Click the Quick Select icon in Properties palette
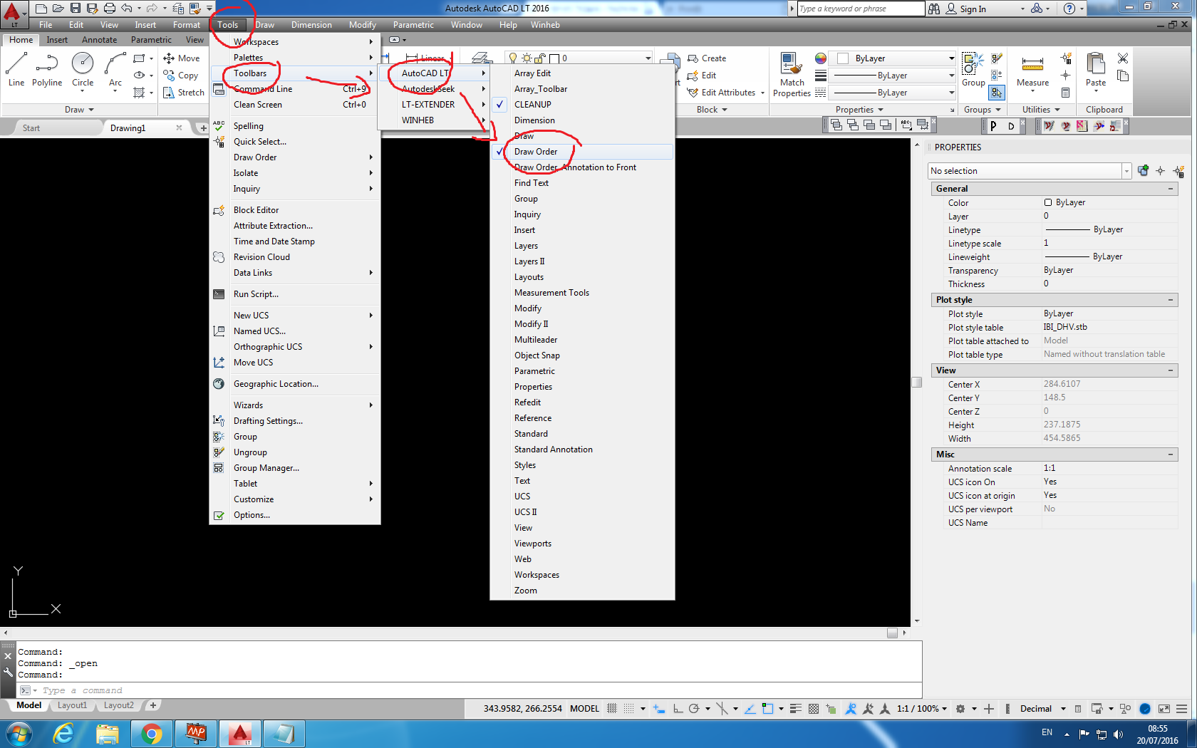The height and width of the screenshot is (748, 1197). click(x=1178, y=171)
